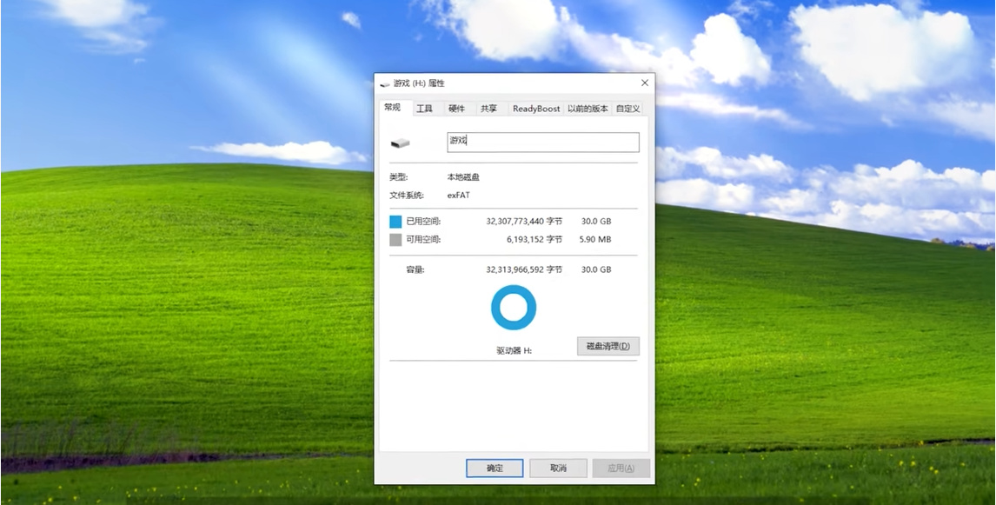Click the 6,193,152 字节 free value
The height and width of the screenshot is (505, 996).
[535, 240]
